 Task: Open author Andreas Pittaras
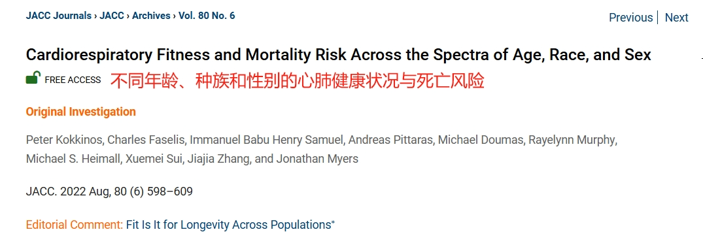click(x=390, y=140)
